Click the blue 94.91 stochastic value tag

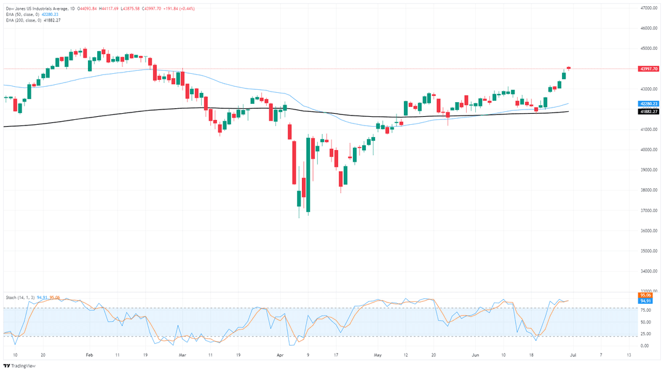pyautogui.click(x=645, y=301)
